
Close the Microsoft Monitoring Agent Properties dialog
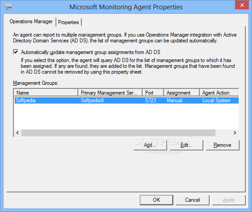(242, 5)
